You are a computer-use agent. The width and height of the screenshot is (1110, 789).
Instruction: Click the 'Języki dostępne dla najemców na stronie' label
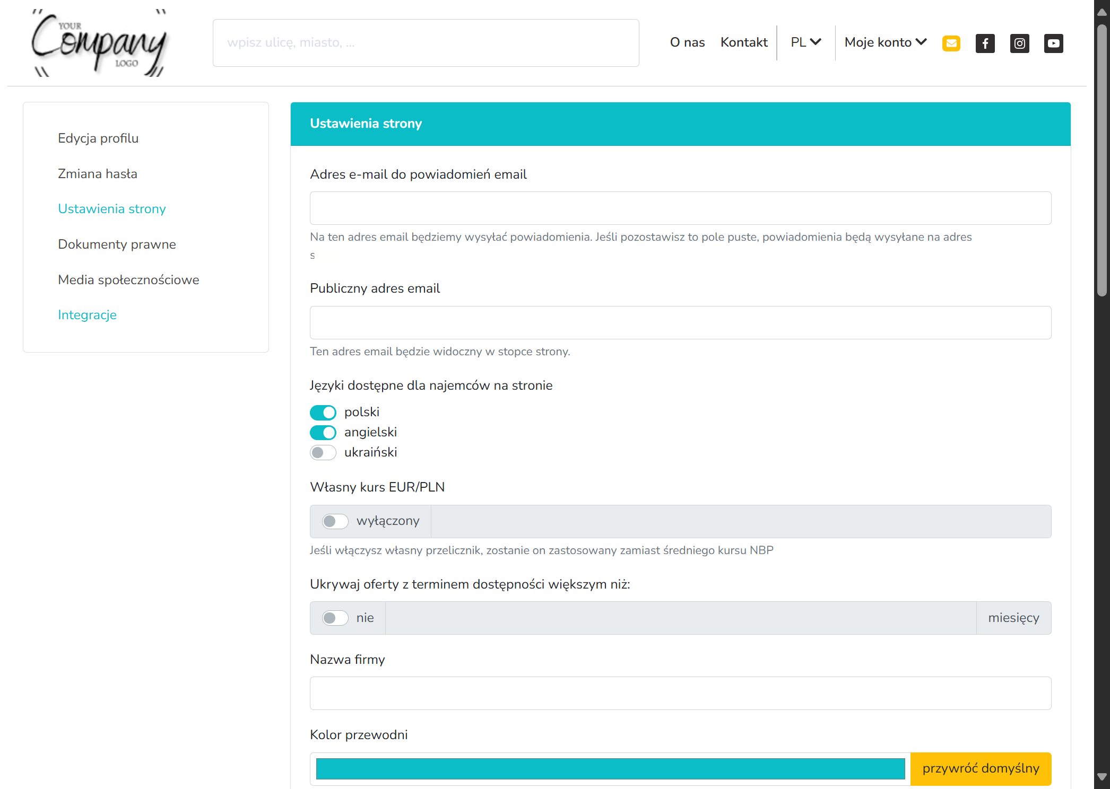point(431,385)
